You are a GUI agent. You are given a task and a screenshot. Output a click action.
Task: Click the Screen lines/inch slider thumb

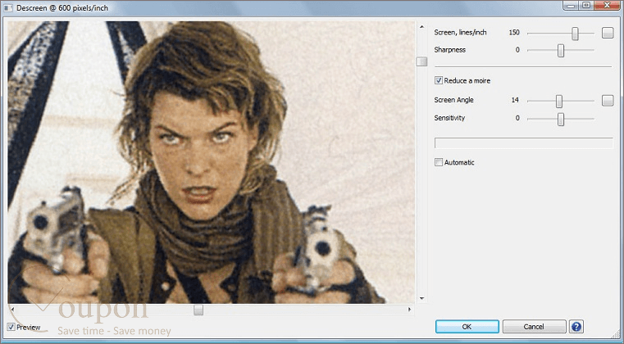click(x=575, y=34)
